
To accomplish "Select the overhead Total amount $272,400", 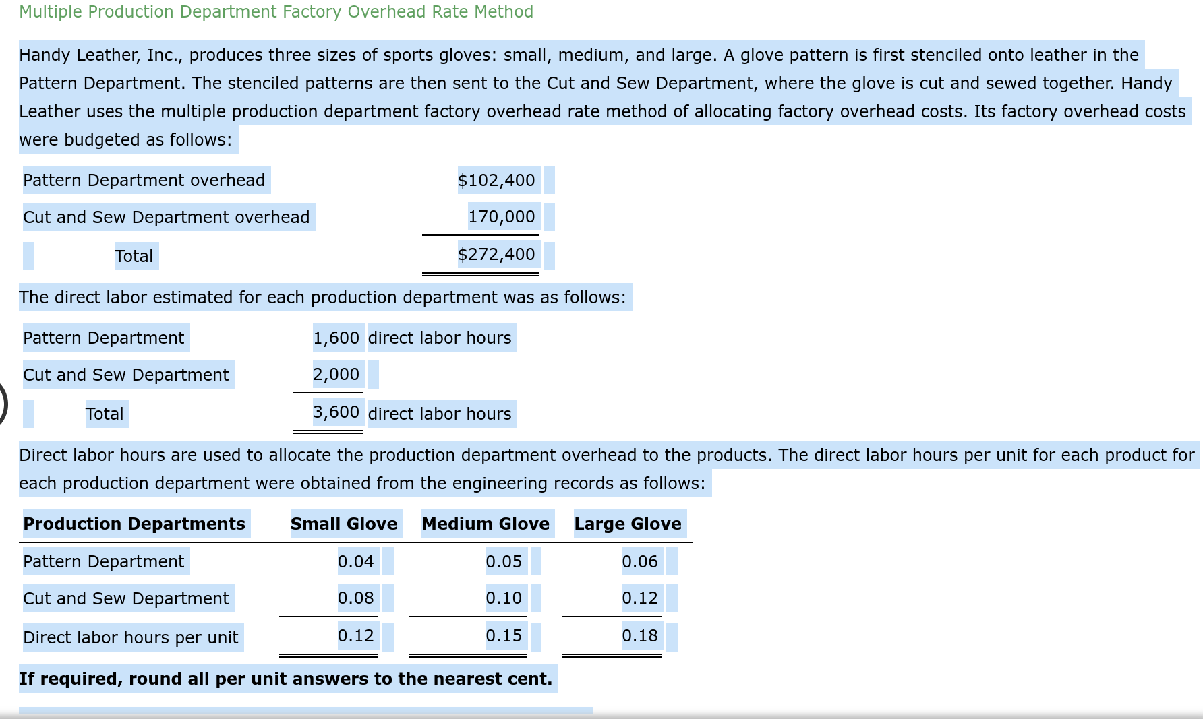I will point(496,255).
